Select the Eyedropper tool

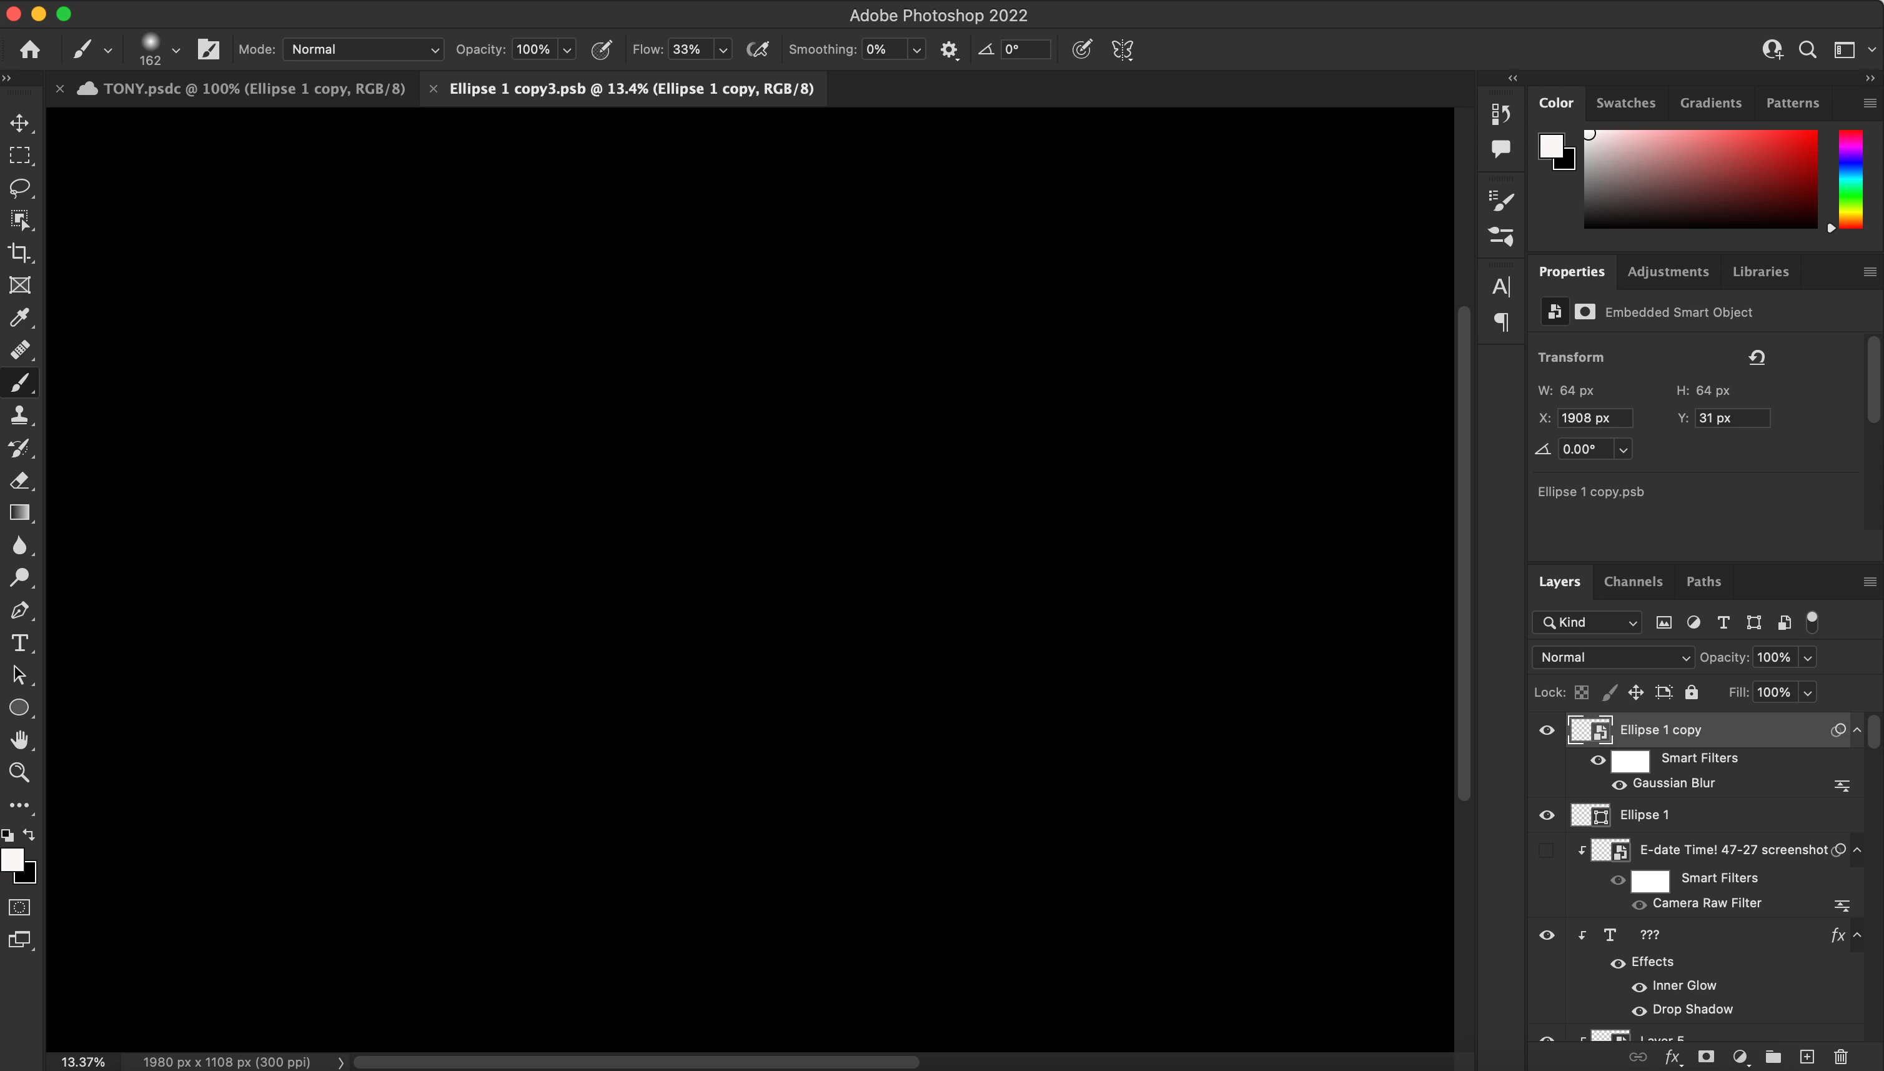(20, 318)
